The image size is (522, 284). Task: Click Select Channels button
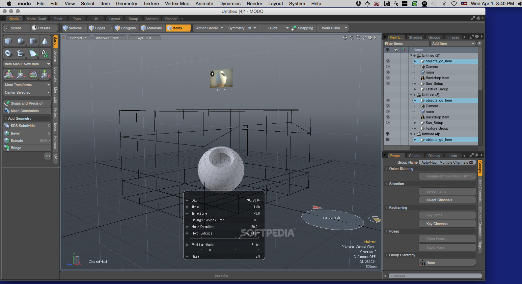tap(447, 200)
